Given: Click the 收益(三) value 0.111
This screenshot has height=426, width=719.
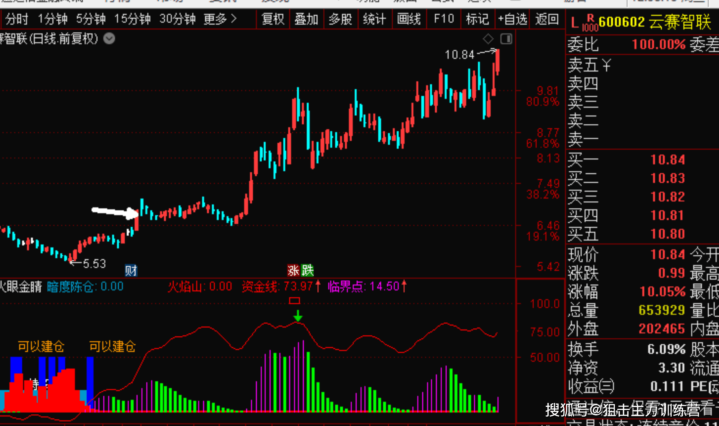Looking at the screenshot, I should coord(667,387).
